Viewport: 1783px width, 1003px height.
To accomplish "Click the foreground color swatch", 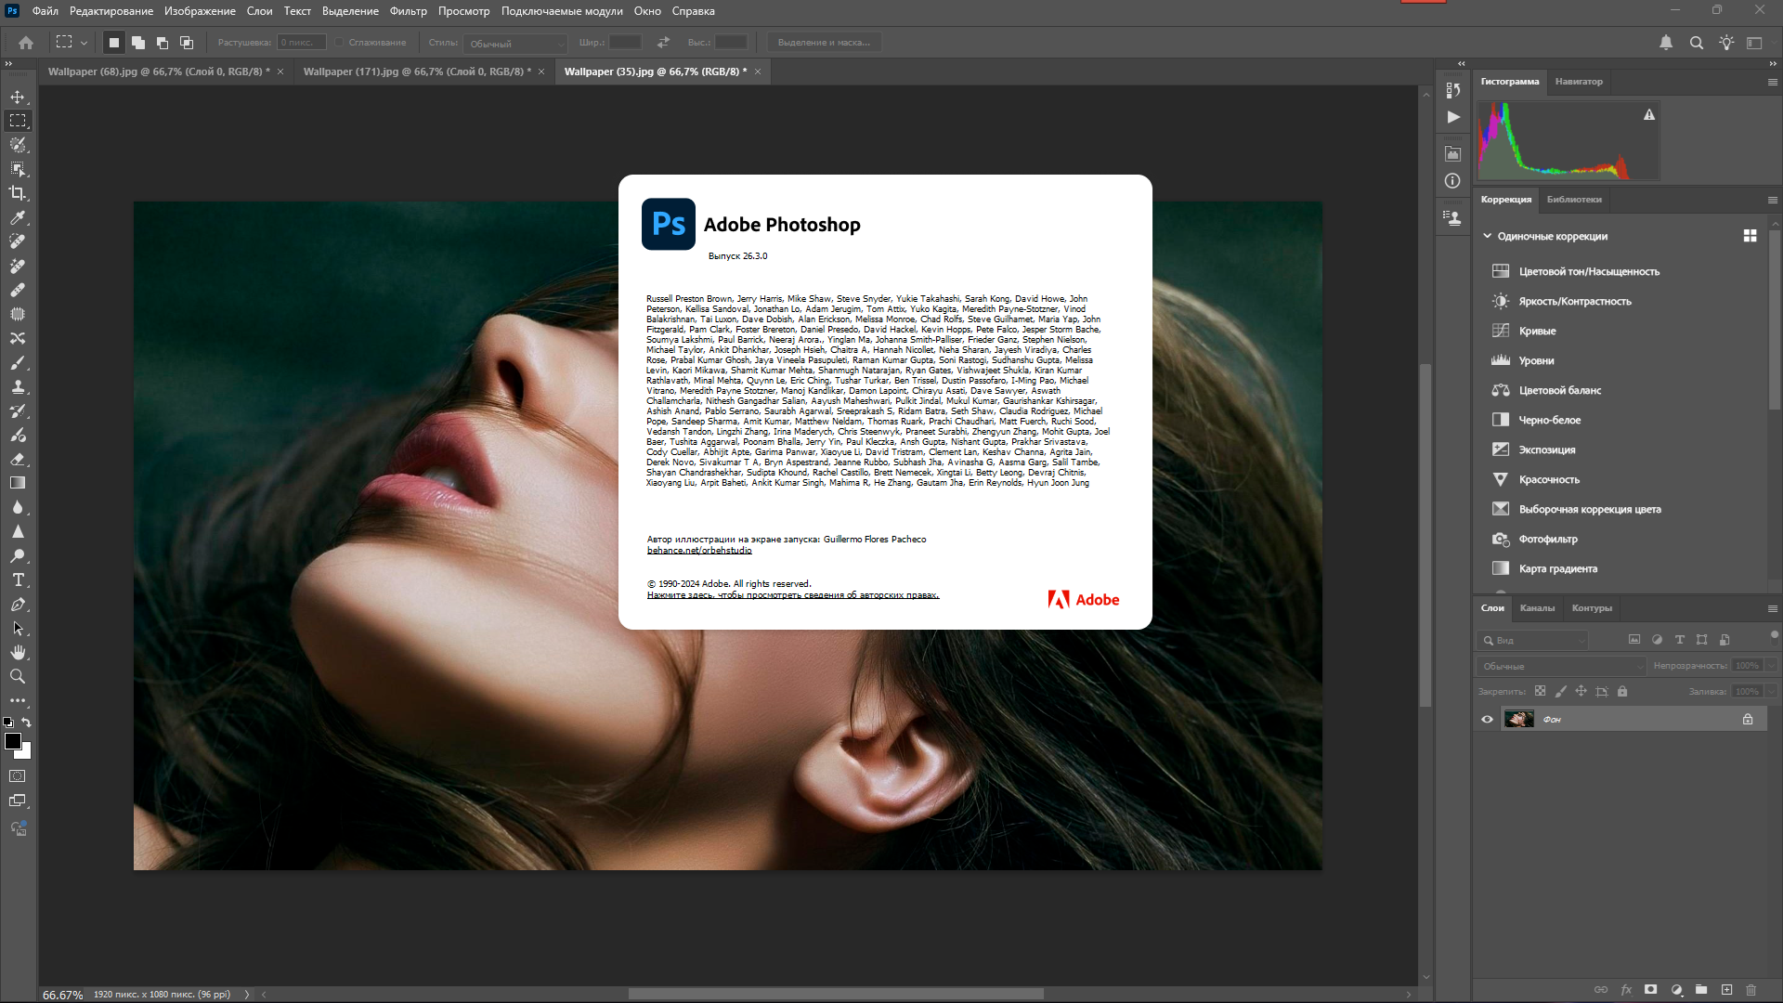I will point(13,741).
